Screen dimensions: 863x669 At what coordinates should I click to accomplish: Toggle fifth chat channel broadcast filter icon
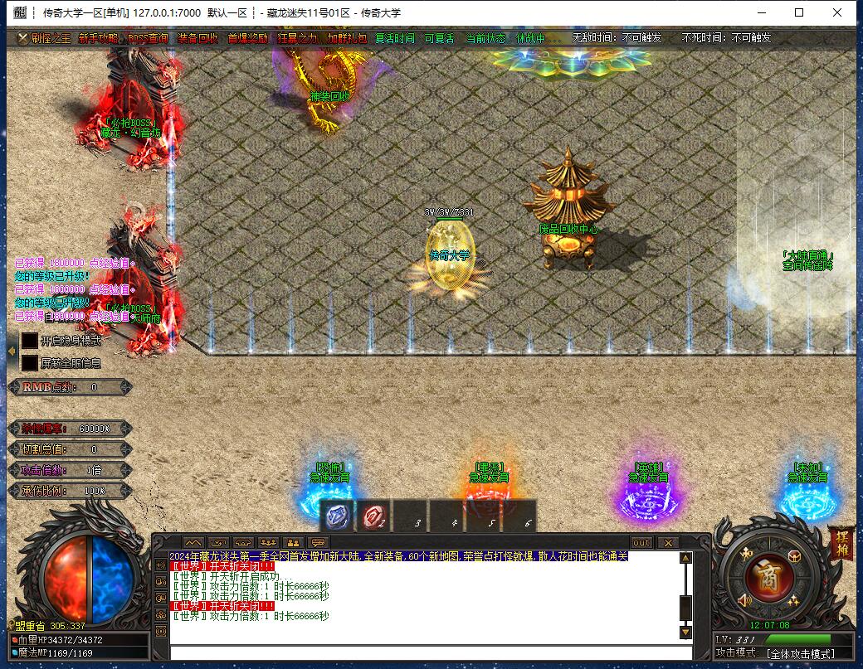[x=161, y=632]
